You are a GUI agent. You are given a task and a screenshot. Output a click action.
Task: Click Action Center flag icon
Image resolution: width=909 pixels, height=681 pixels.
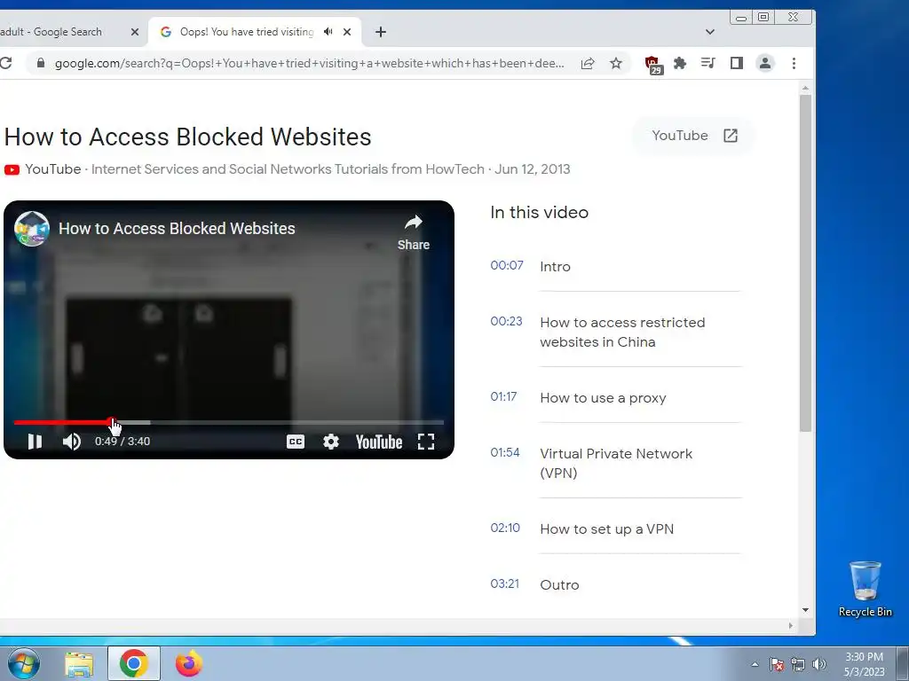point(777,664)
